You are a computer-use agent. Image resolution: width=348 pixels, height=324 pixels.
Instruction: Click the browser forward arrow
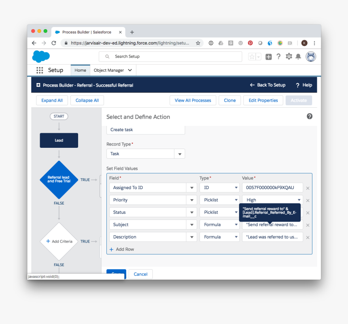44,43
